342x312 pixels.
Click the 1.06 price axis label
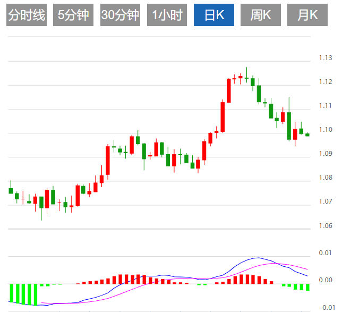click(x=326, y=225)
